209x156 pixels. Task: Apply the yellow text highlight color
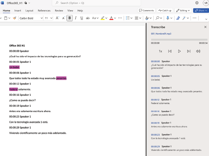(x=103, y=18)
